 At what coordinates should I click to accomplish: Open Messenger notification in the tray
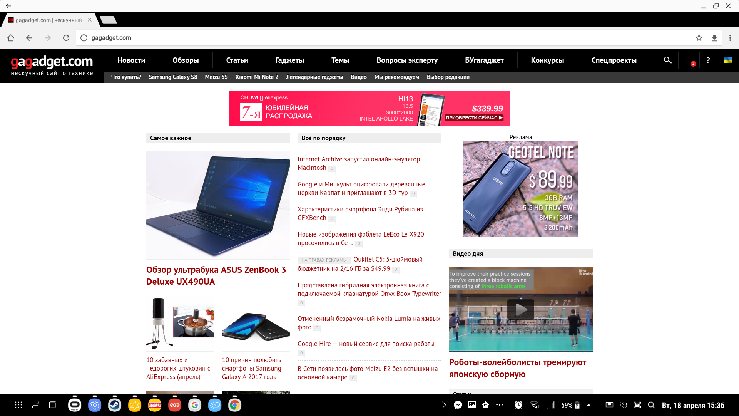(x=458, y=405)
